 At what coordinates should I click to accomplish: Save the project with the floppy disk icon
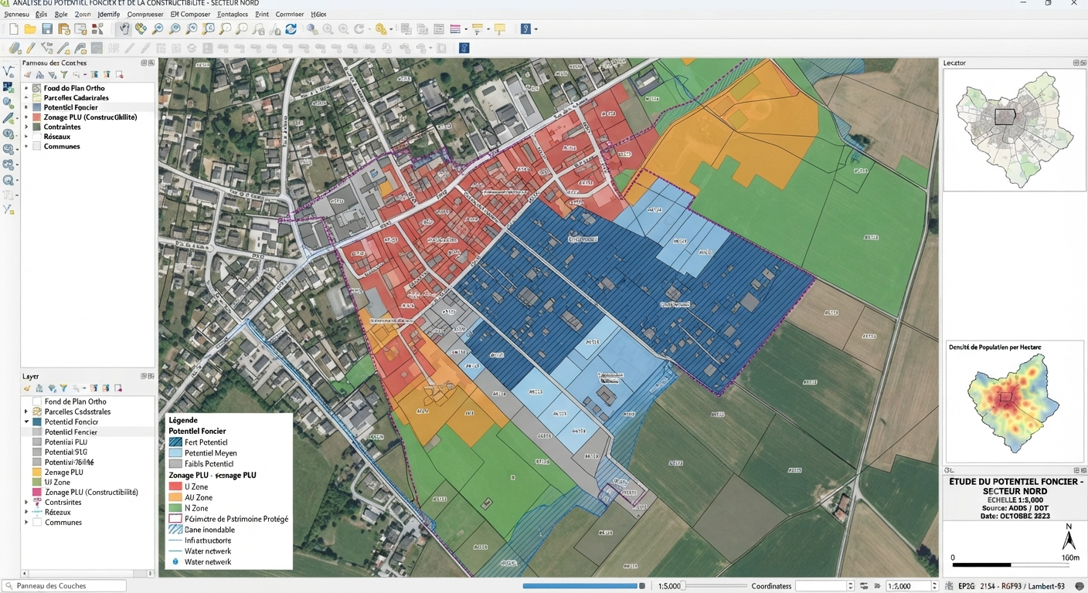tap(47, 29)
